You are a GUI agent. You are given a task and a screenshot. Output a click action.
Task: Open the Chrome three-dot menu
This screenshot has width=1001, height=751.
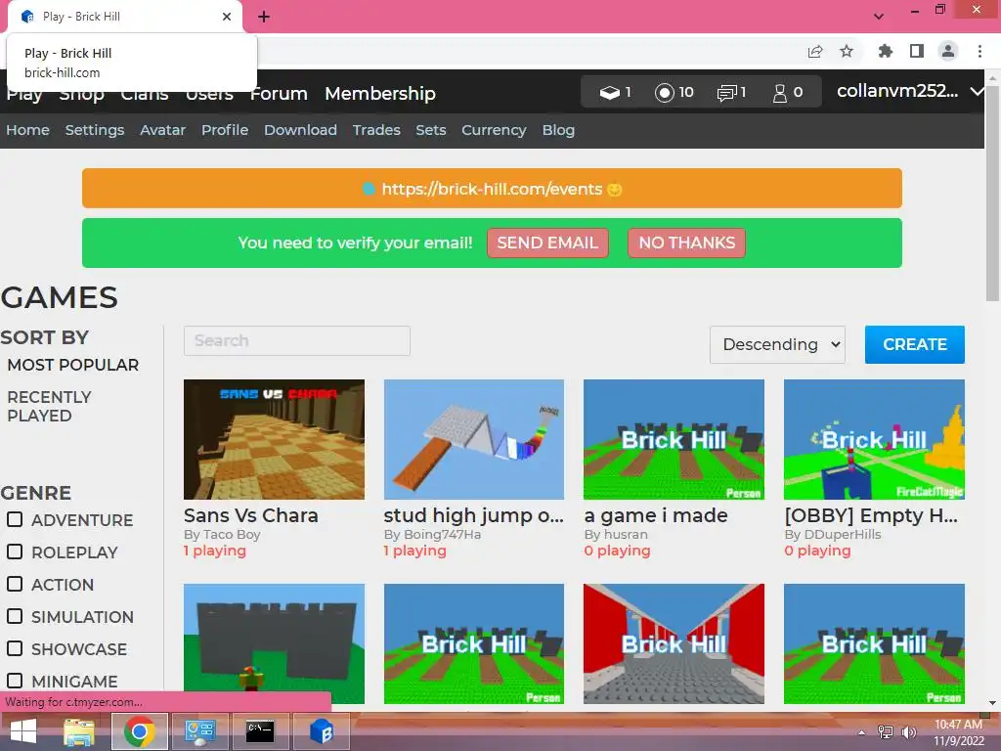(x=979, y=51)
